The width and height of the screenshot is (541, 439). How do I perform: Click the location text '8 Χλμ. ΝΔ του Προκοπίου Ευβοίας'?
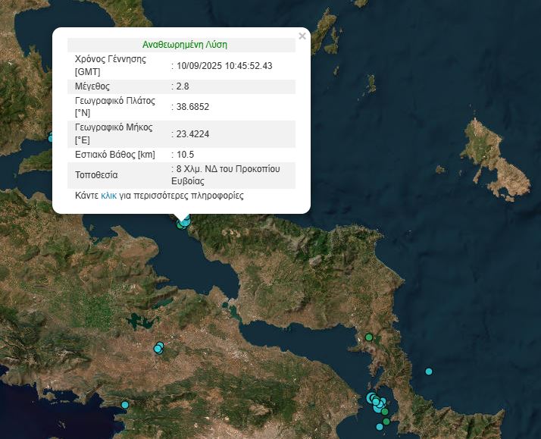(227, 174)
